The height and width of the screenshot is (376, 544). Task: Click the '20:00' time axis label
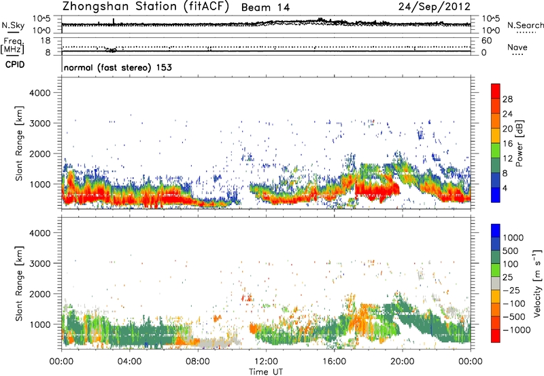[x=403, y=362]
